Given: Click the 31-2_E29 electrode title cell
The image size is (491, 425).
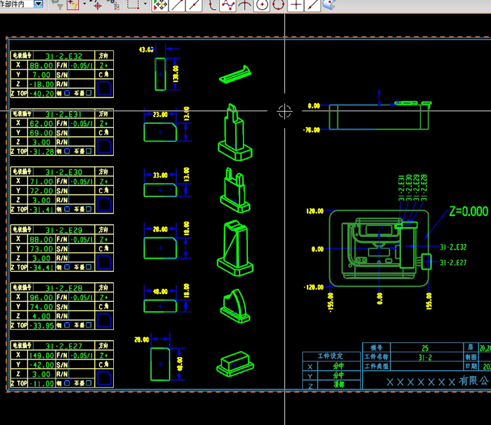Looking at the screenshot, I should pos(64,230).
